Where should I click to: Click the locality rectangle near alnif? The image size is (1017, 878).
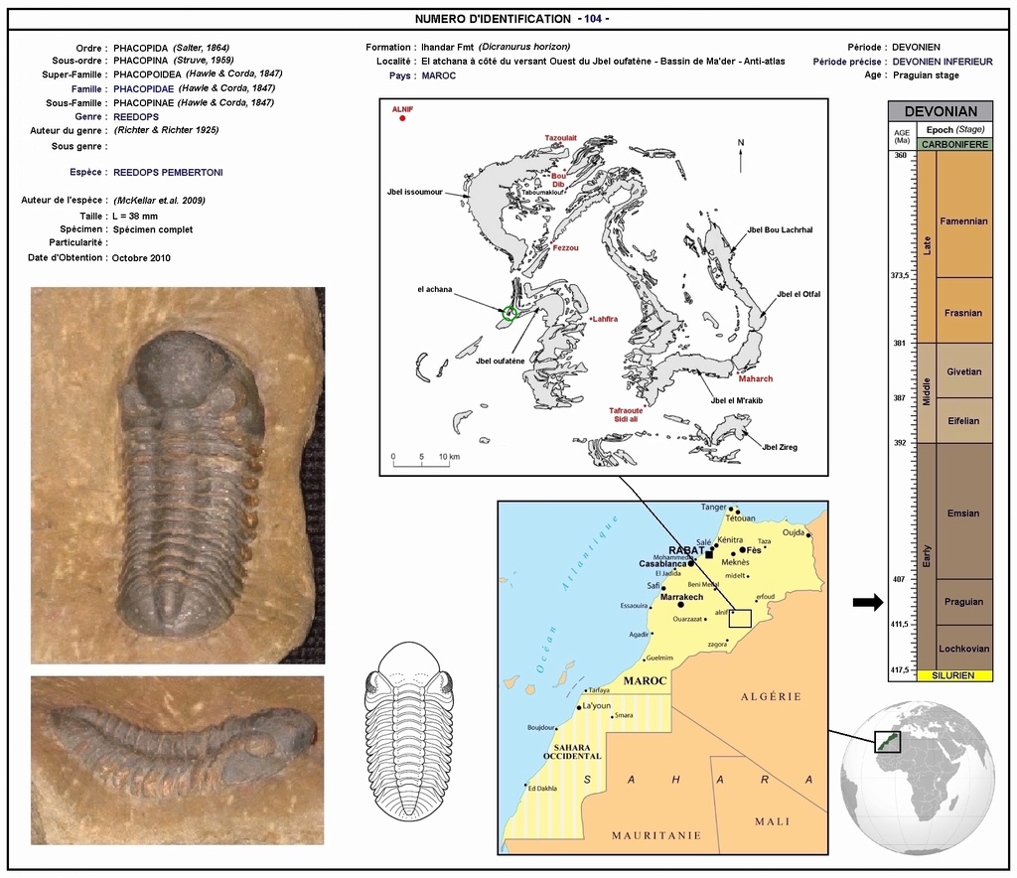click(740, 619)
